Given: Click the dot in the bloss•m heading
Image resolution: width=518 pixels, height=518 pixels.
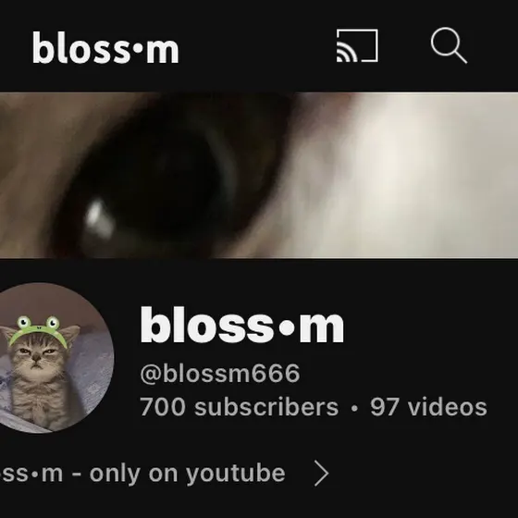Looking at the screenshot, I should click(287, 327).
